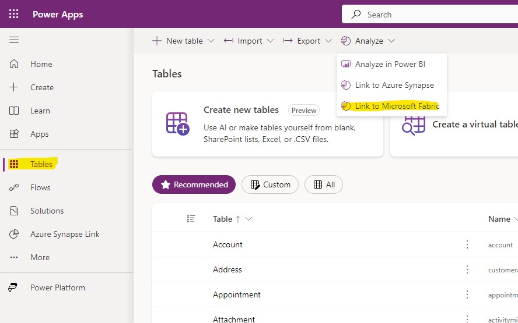Click the Power Apps title link
518x323 pixels.
58,15
